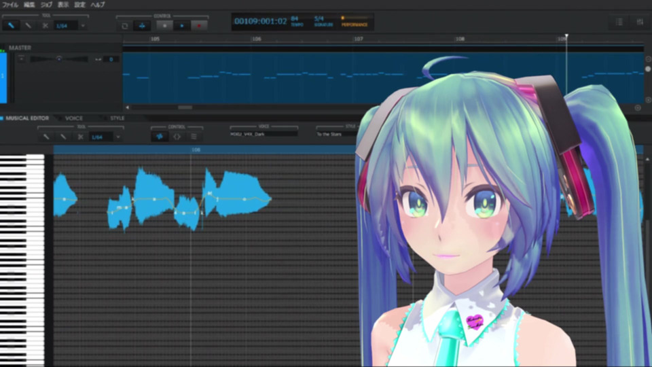652x367 pixels.
Task: Open the VOICE selector showing MIKU_V4X_Dark
Action: [264, 134]
